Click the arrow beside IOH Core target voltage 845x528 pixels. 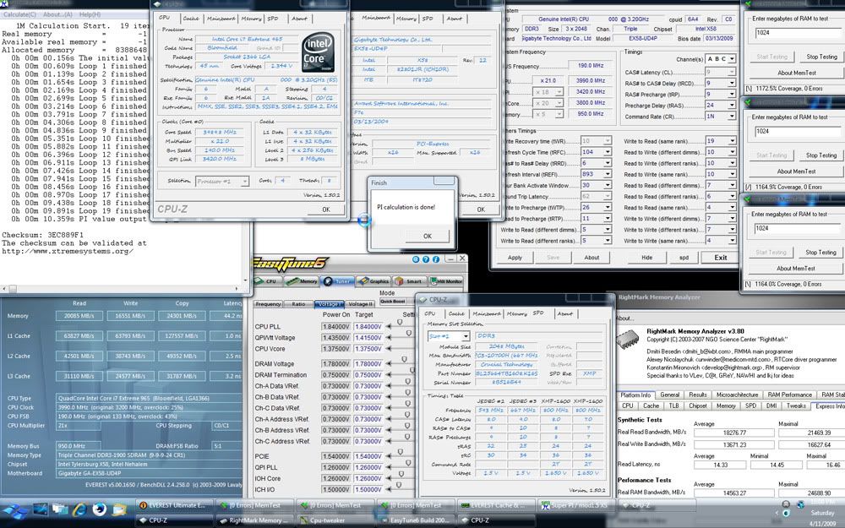click(389, 478)
